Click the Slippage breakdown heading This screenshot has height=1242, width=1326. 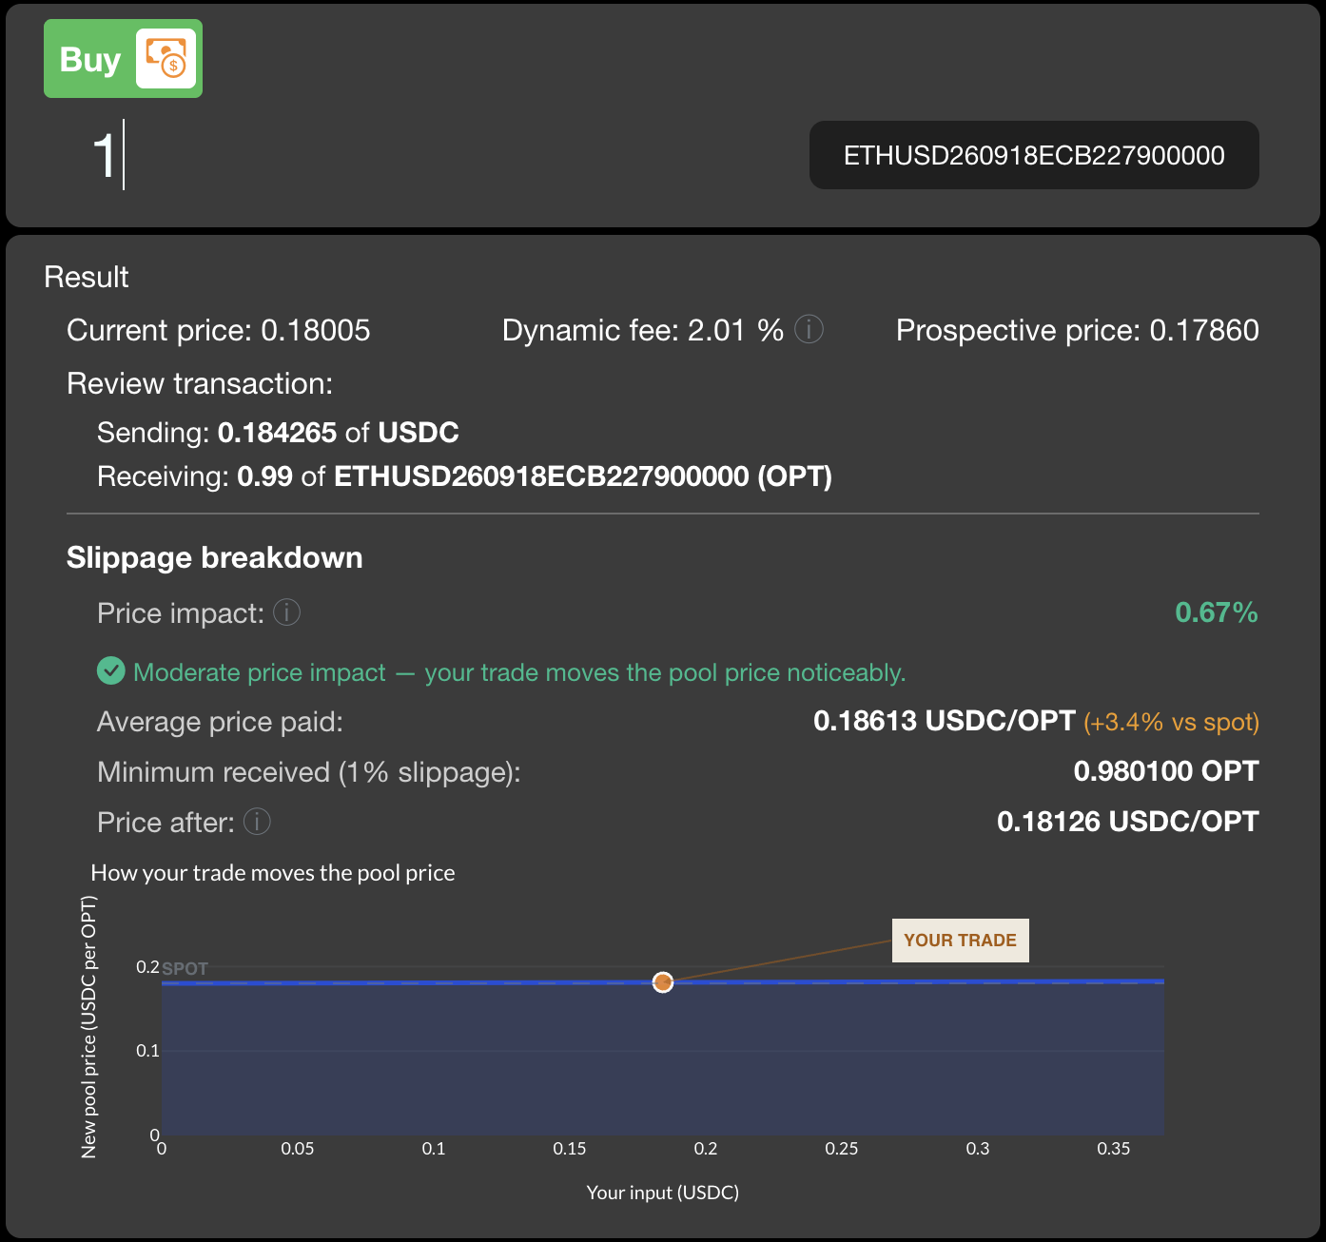coord(215,557)
